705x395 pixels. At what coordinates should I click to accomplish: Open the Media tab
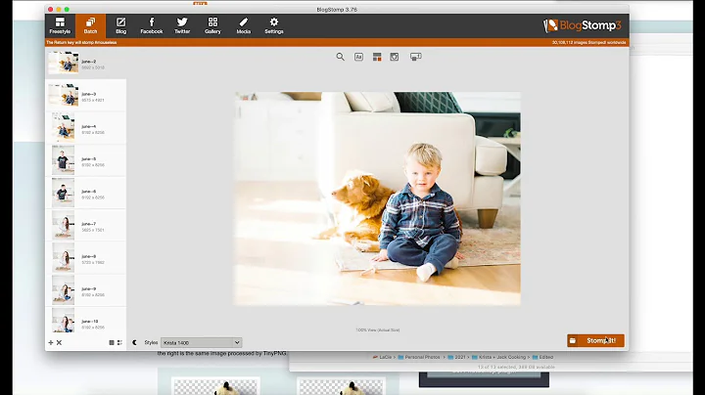tap(243, 25)
